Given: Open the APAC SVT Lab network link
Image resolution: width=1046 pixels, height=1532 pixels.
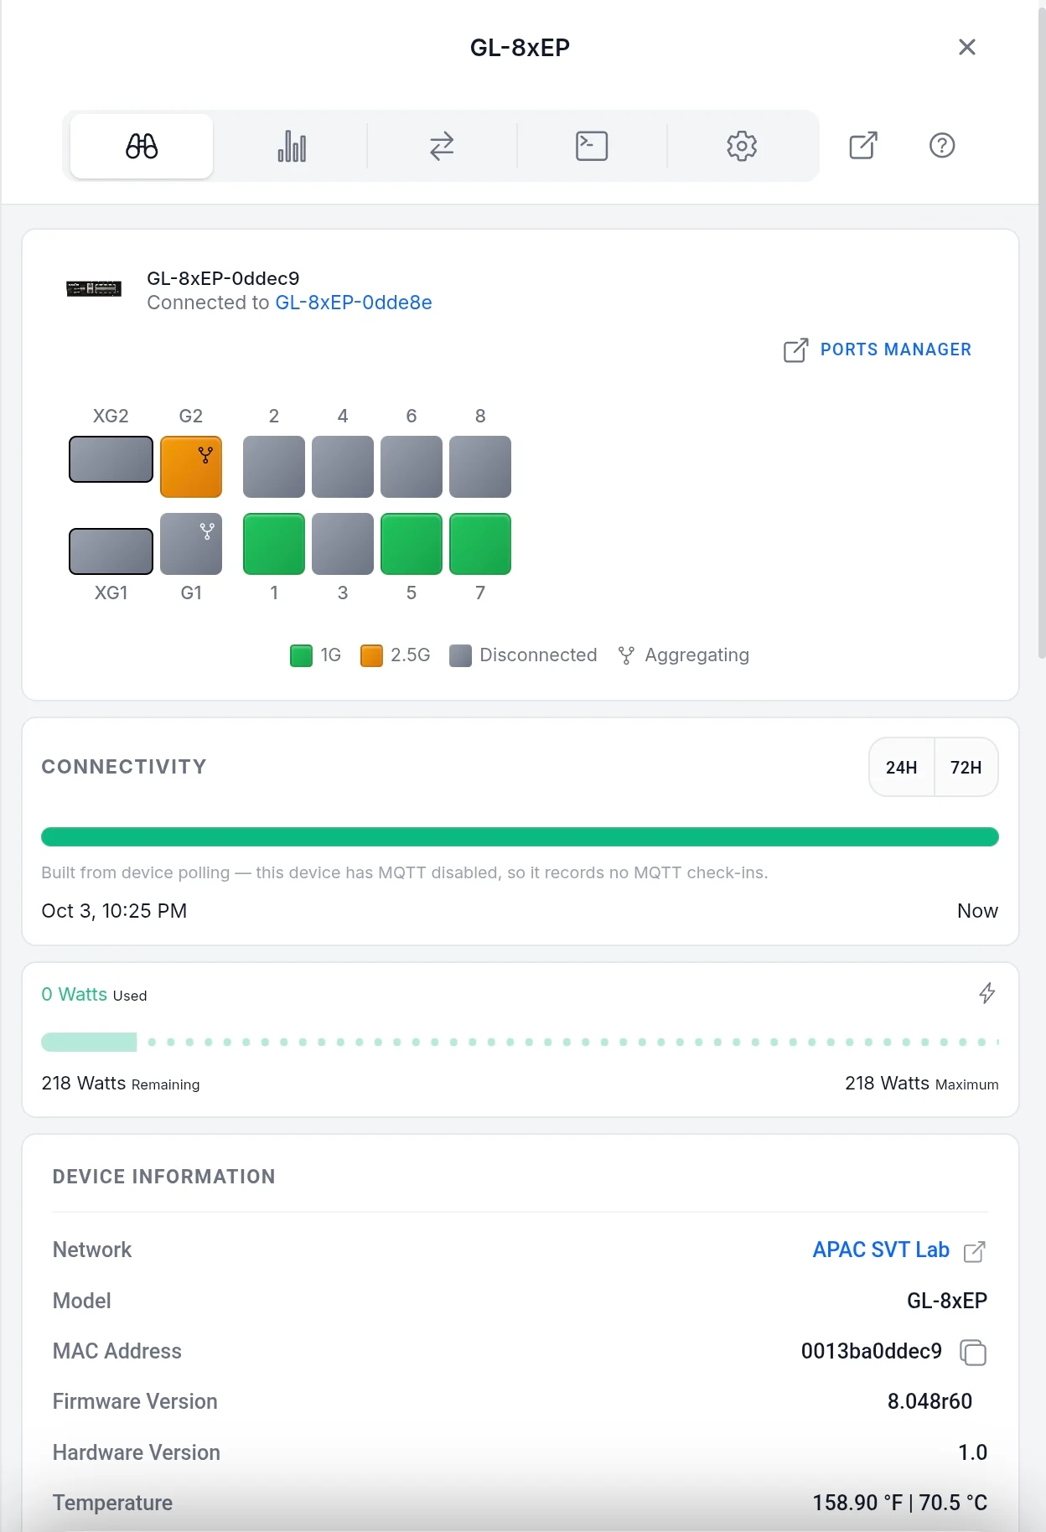Looking at the screenshot, I should tap(881, 1250).
